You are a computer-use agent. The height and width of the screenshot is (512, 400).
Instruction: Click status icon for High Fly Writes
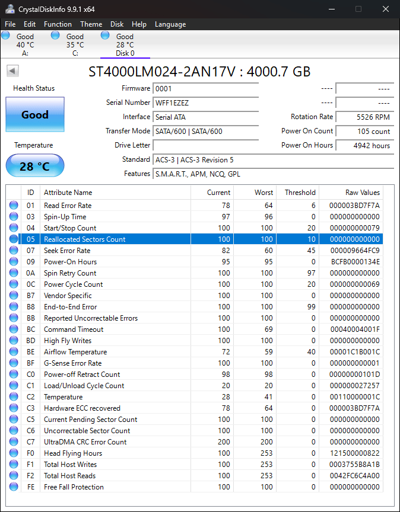coord(14,341)
